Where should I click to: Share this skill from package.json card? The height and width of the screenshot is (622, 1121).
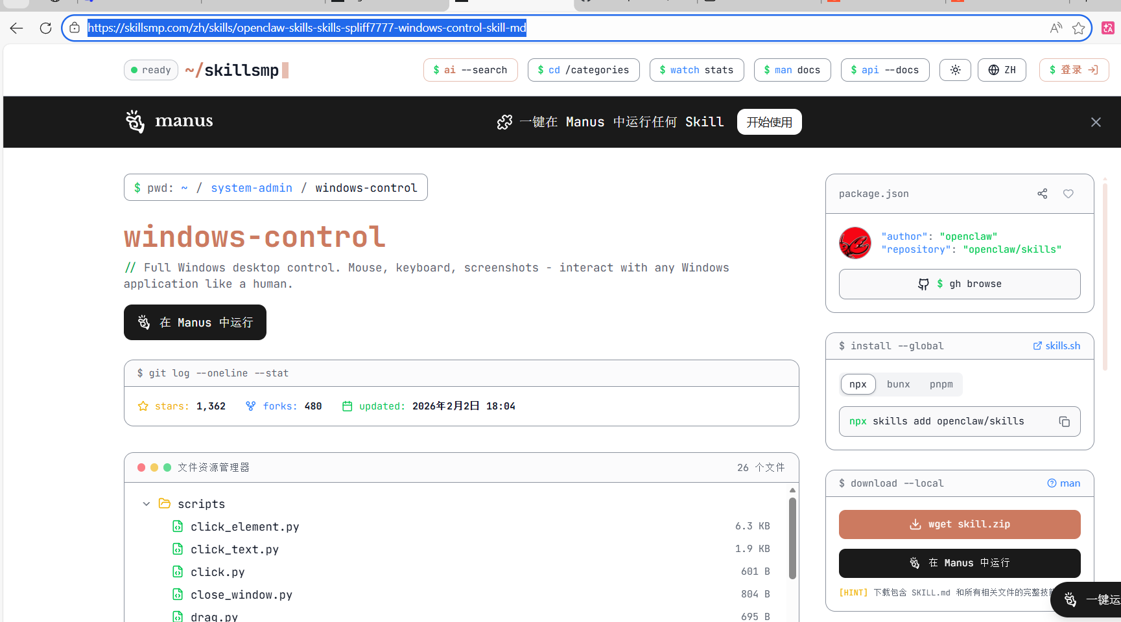1043,194
